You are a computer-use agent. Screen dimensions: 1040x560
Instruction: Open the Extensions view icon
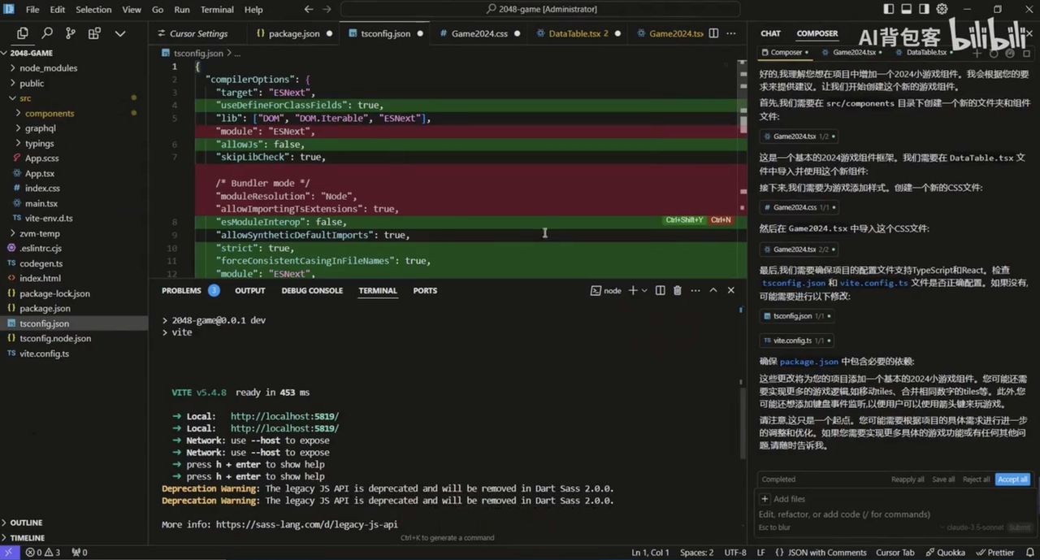(x=94, y=33)
